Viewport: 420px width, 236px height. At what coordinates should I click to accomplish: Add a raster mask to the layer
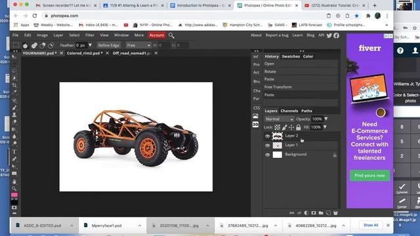(x=314, y=213)
